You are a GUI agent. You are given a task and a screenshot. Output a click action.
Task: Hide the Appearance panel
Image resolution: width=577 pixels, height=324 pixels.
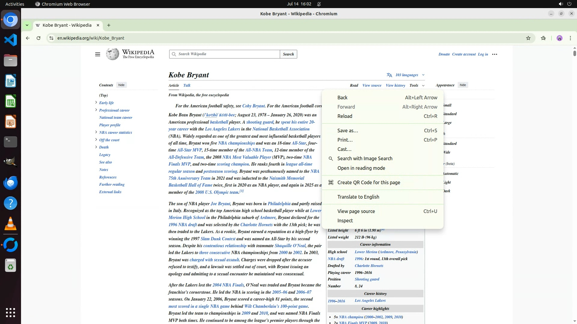click(463, 85)
